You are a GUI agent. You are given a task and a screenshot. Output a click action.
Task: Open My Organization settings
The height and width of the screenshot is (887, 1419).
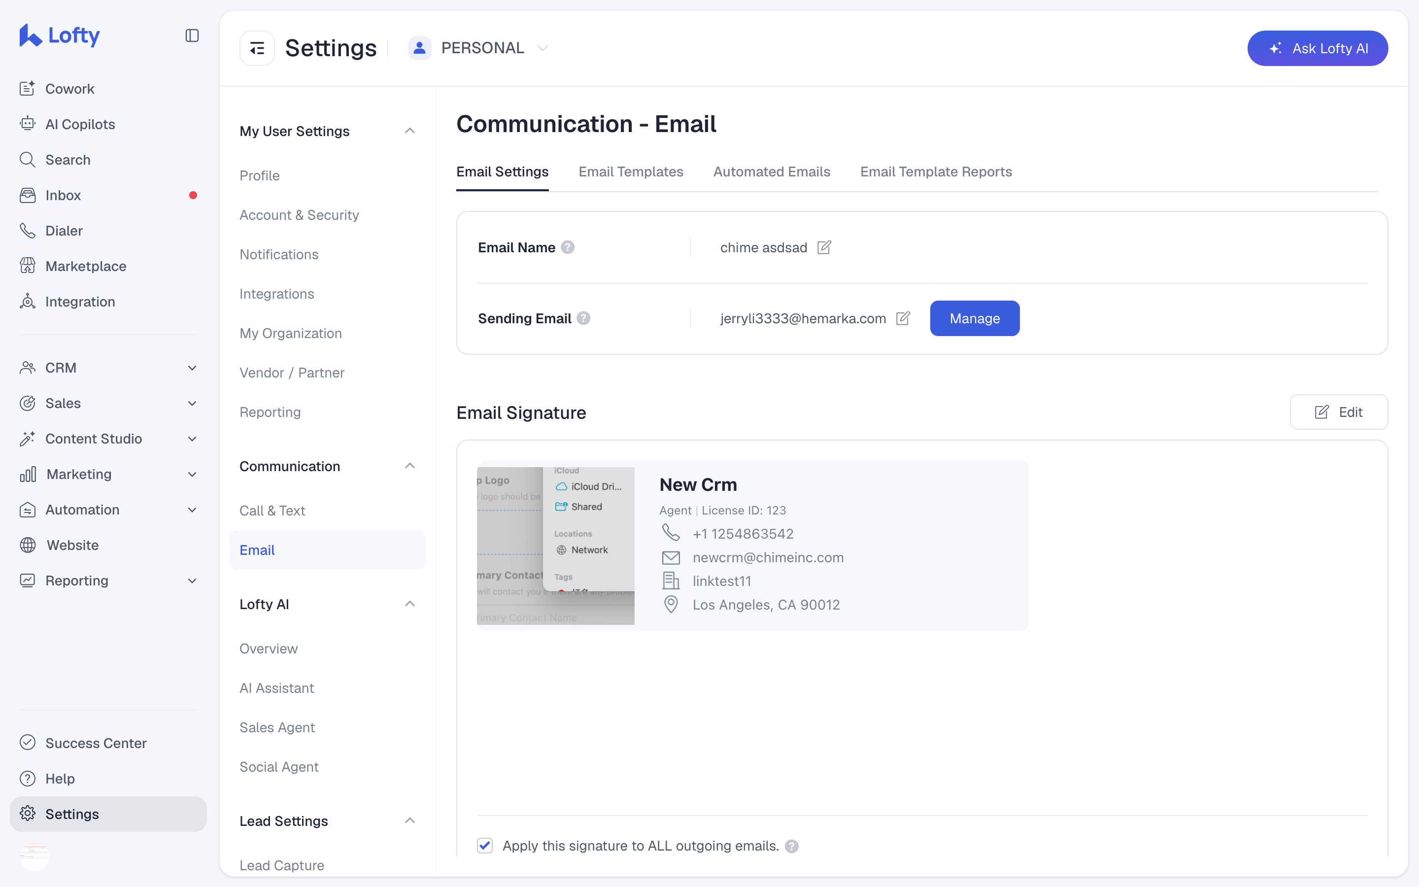291,333
